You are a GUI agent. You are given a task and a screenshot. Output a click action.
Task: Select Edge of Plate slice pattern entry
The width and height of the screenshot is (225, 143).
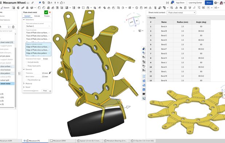[x=38, y=53]
